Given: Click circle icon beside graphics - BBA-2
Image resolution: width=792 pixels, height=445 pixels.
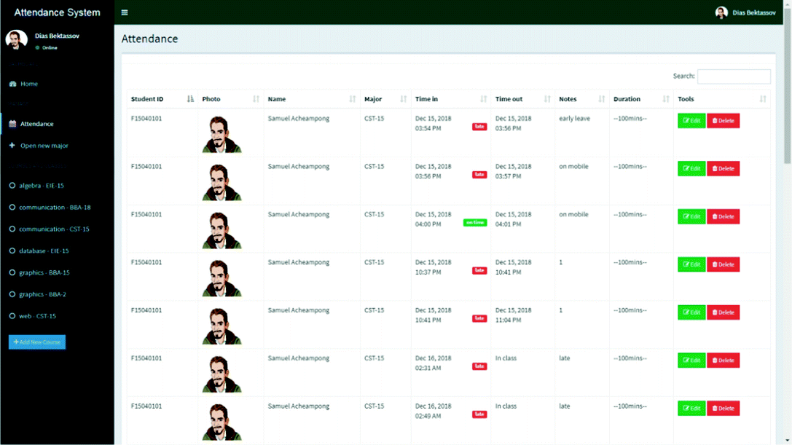Looking at the screenshot, I should pyautogui.click(x=12, y=294).
